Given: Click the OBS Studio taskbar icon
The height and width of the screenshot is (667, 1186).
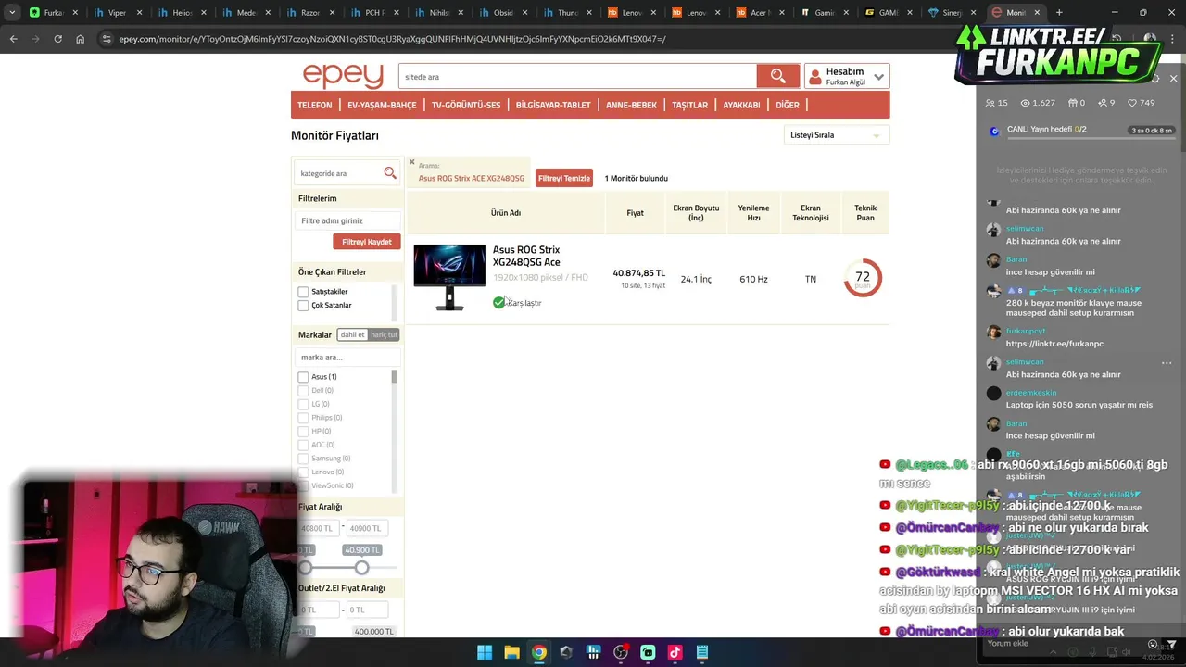Looking at the screenshot, I should click(x=621, y=652).
